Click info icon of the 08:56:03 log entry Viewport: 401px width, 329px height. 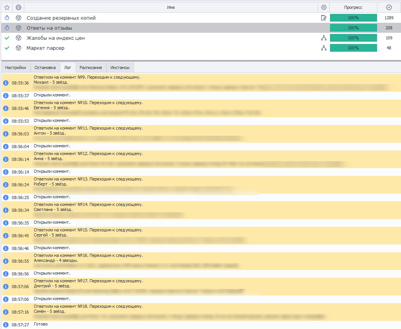tap(6, 134)
